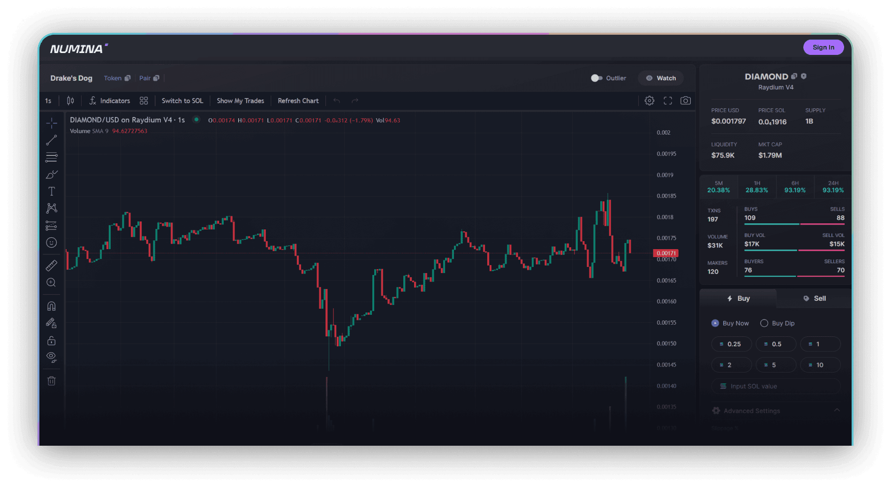Select the Buy Now radio option
The width and height of the screenshot is (891, 487).
click(x=715, y=323)
